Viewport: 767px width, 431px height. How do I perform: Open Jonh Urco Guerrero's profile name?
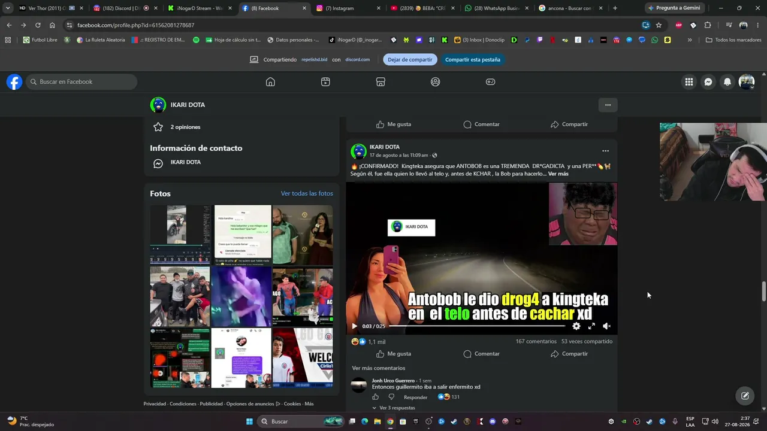393,381
